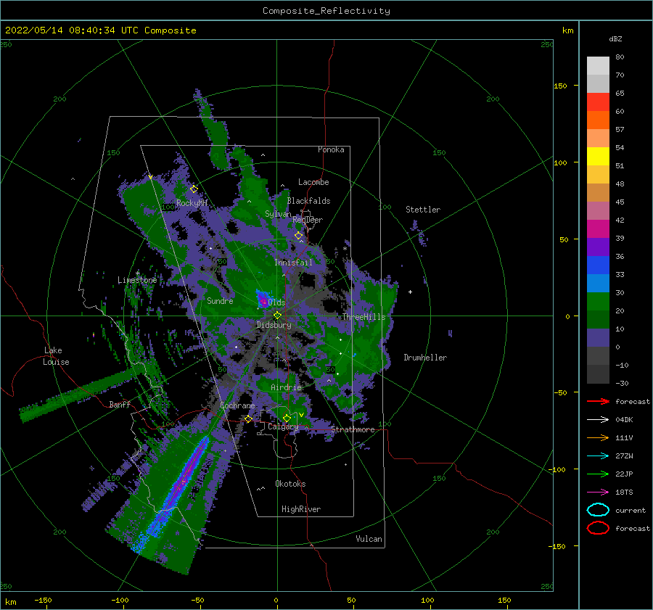Click the 80 value on the dBZ scale
Viewport: 653px width, 610px height.
coord(620,57)
